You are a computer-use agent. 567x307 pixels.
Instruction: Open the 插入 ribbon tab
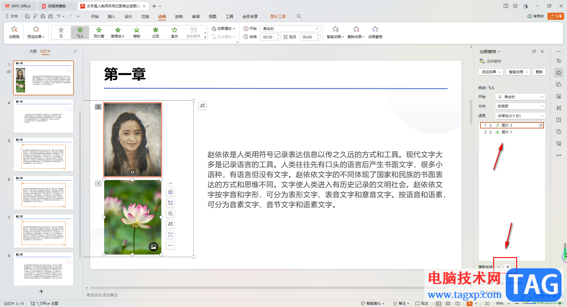pos(111,17)
